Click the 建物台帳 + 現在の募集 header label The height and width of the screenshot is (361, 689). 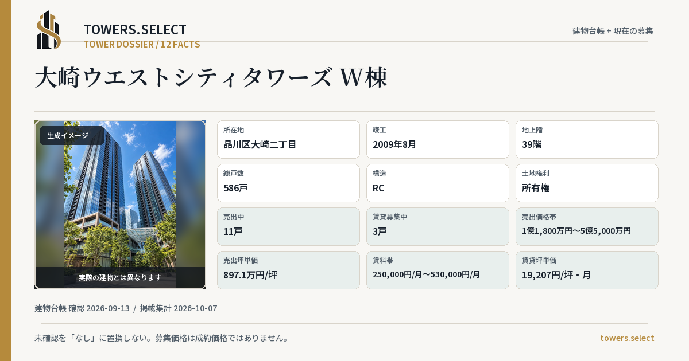[613, 31]
